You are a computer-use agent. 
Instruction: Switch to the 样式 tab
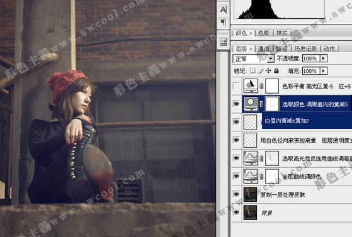(281, 33)
